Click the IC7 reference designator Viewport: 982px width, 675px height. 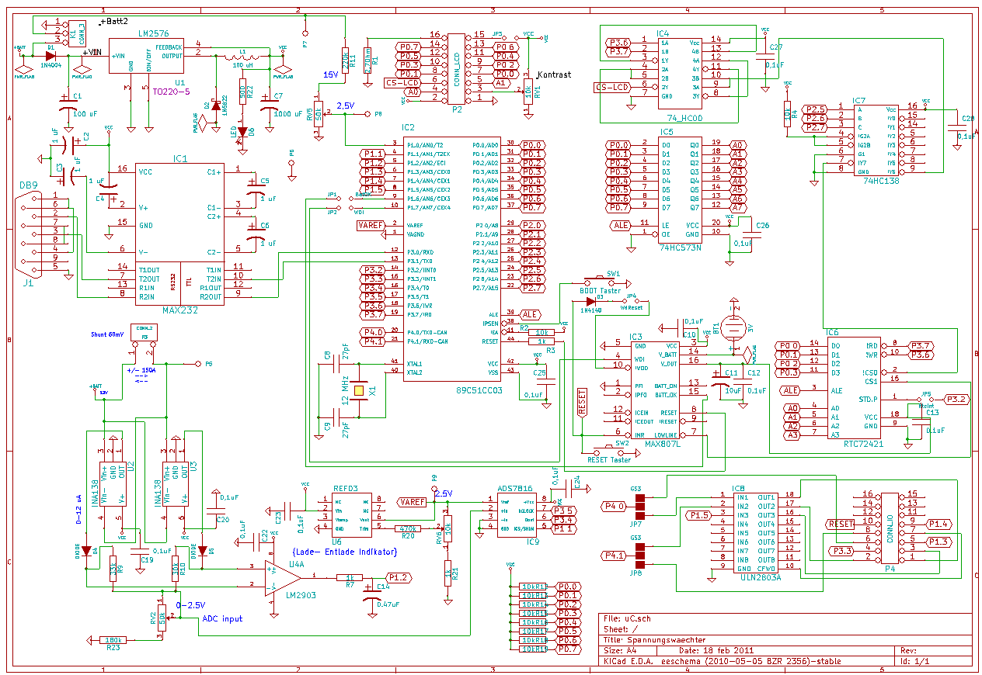[x=859, y=101]
